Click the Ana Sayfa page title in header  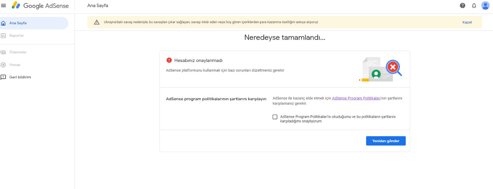[x=98, y=6]
